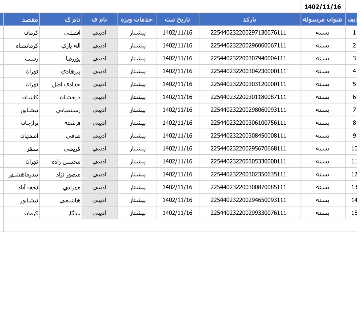Click the عنوان مرسوله column header
This screenshot has height=311, width=357.
[323, 19]
